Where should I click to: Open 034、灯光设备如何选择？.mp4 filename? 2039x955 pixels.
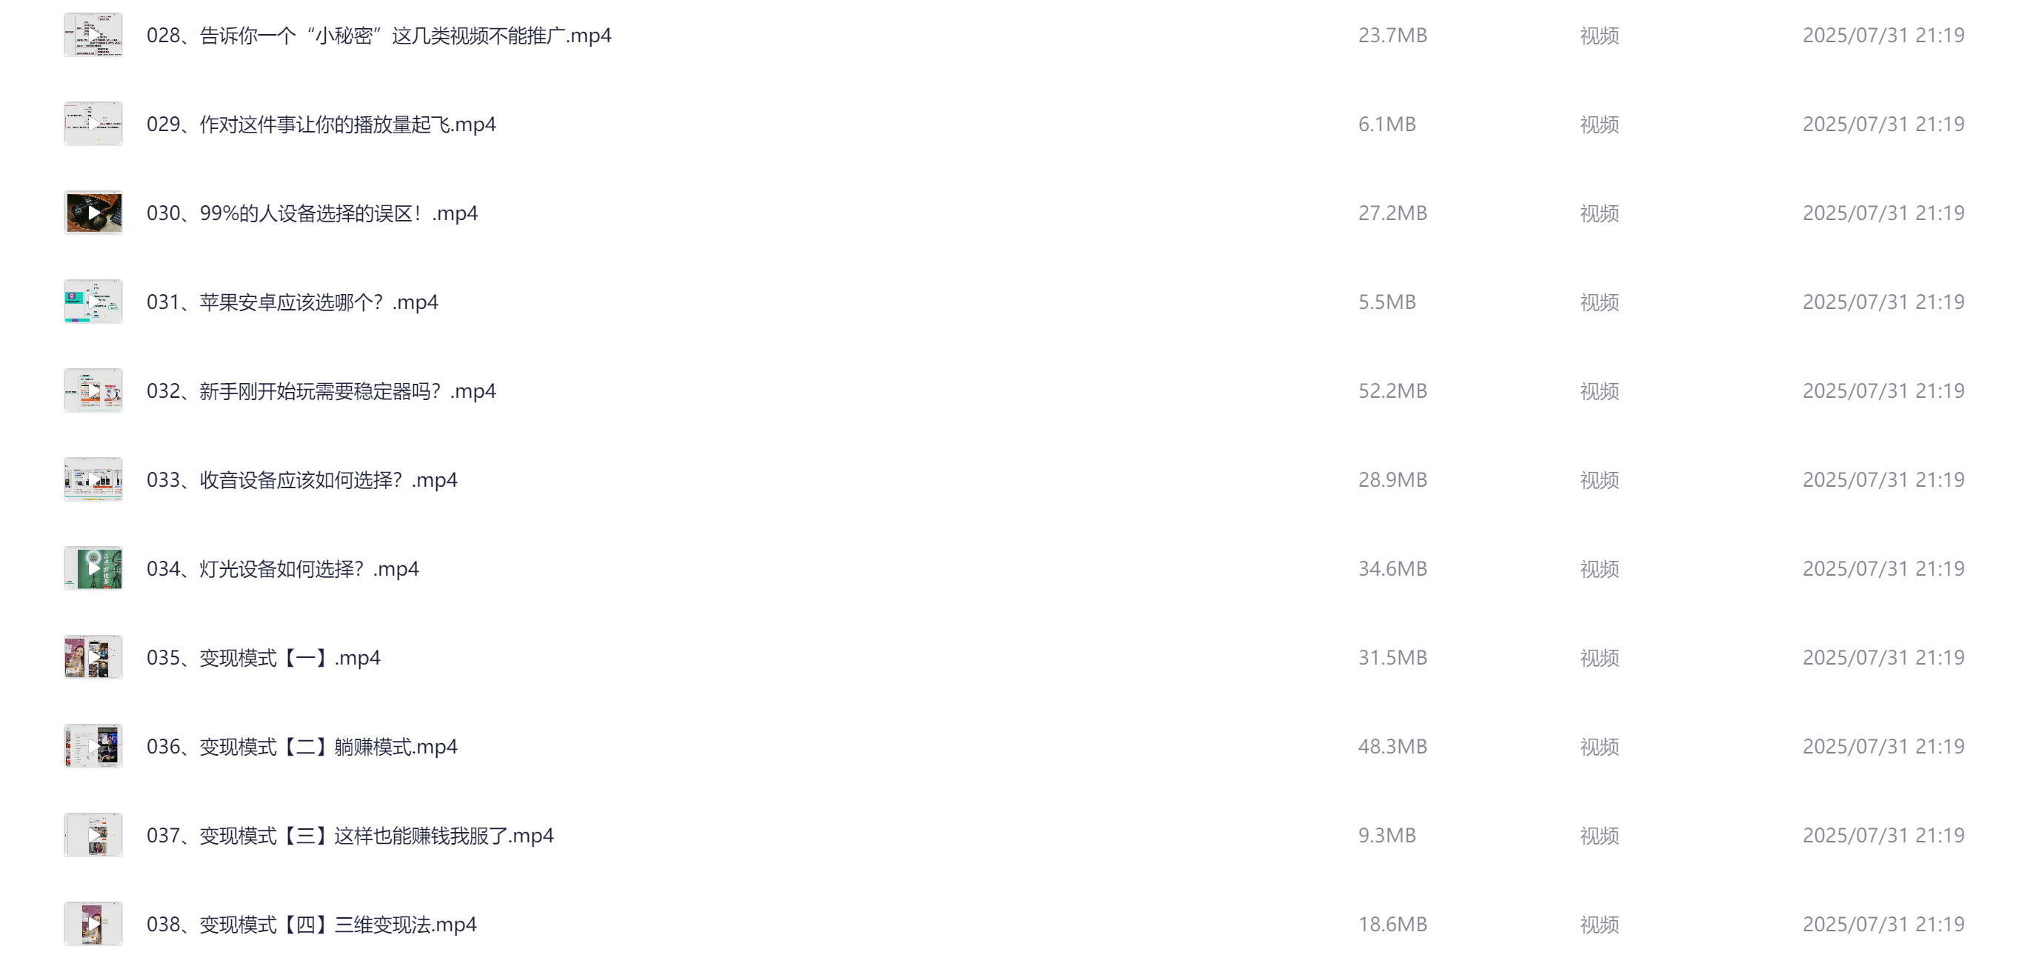pyautogui.click(x=283, y=568)
